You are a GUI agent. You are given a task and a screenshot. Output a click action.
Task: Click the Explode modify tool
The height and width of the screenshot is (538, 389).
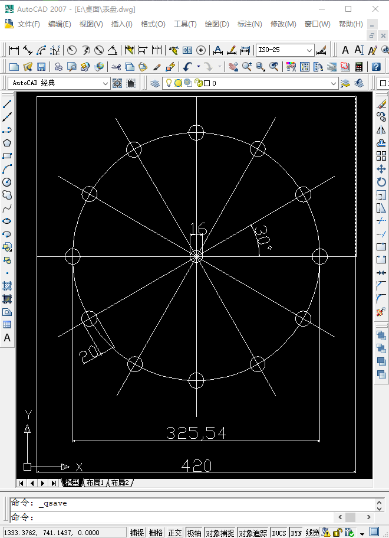[x=381, y=312]
